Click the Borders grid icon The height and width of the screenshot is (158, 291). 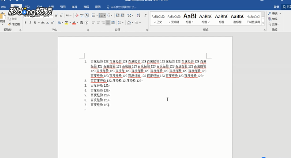pyautogui.click(x=137, y=23)
